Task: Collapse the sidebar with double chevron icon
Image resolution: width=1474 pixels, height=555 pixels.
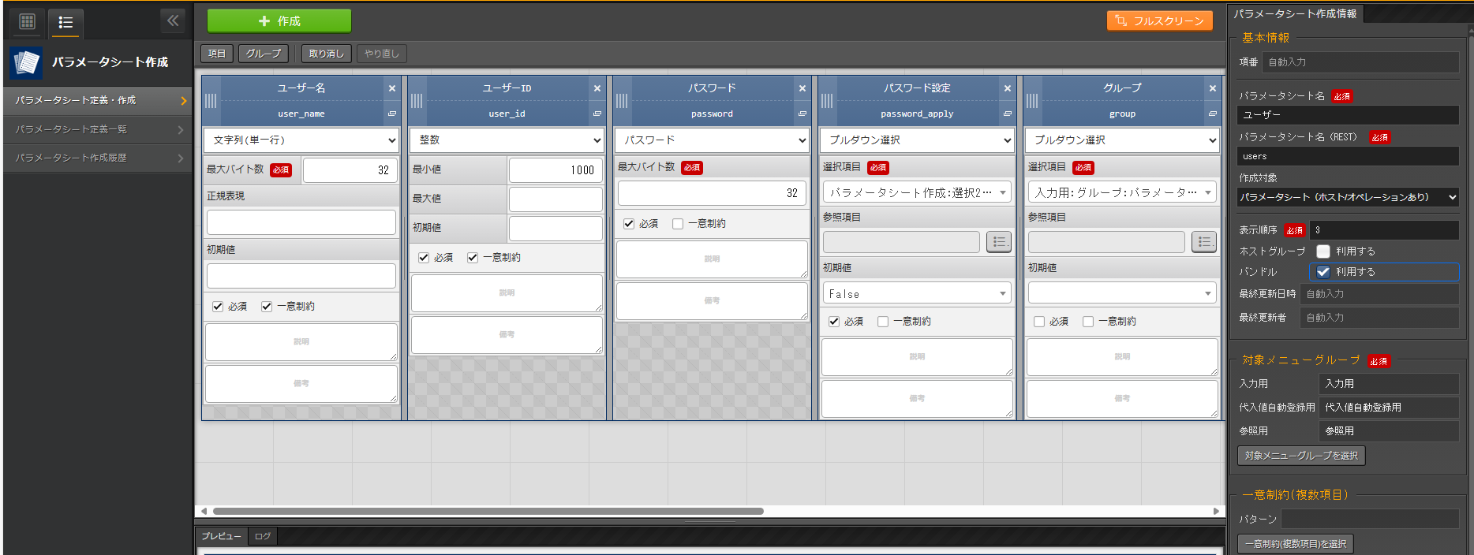Action: 173,20
